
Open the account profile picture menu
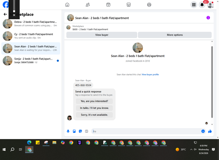(x=210, y=5)
